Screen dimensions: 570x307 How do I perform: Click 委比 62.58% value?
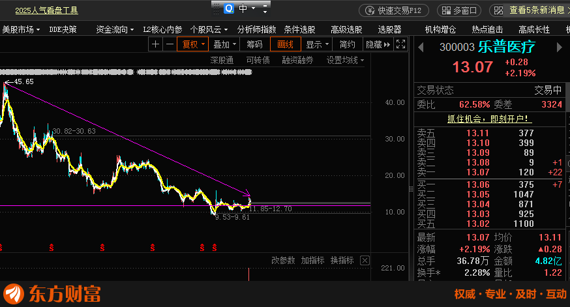click(x=474, y=105)
